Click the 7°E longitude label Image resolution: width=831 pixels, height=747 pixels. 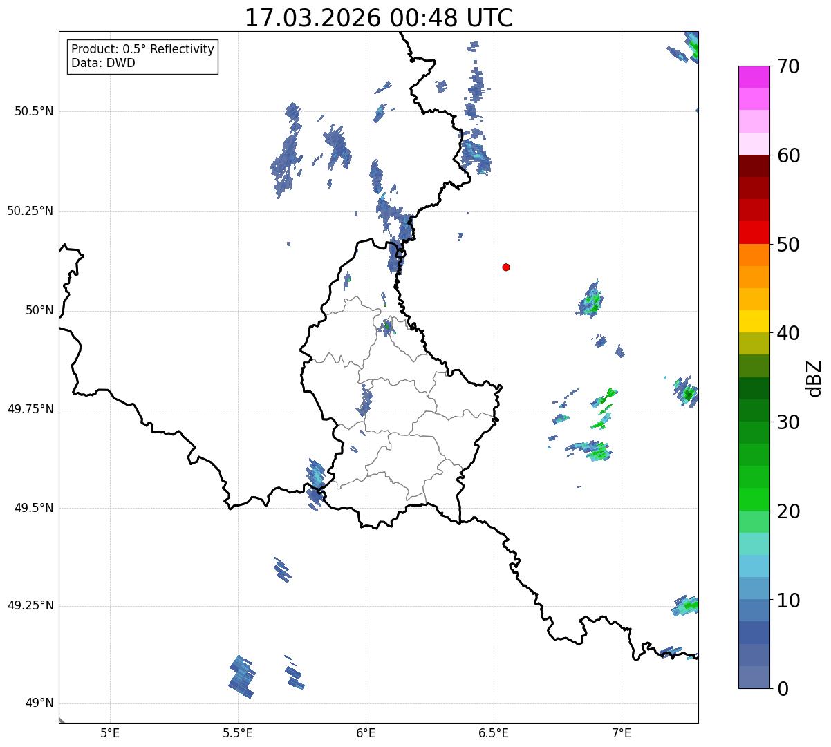coord(622,732)
